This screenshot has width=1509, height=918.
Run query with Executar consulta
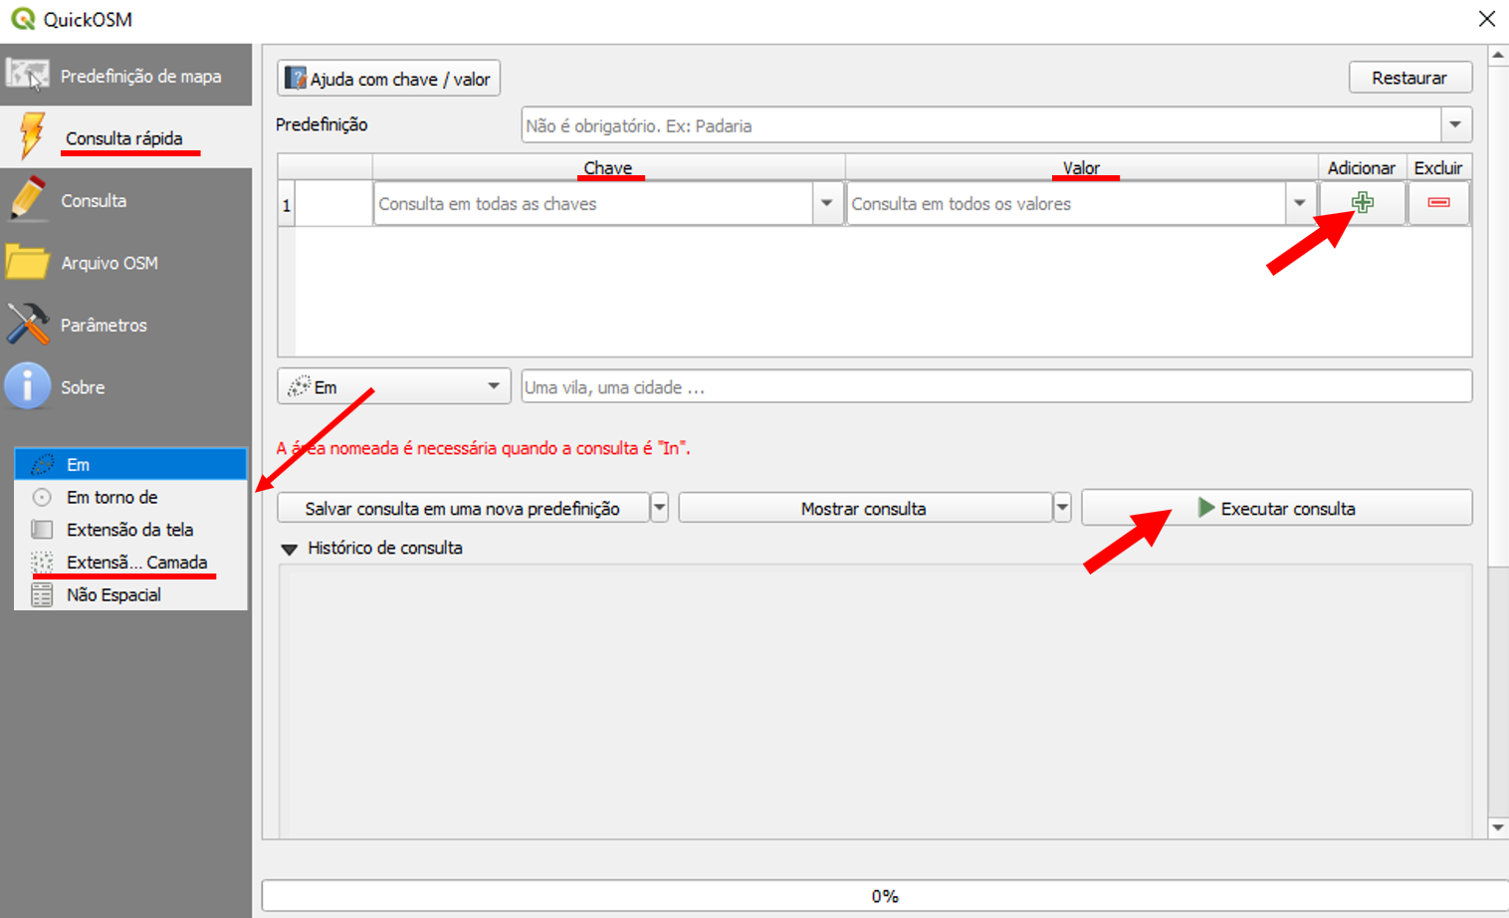point(1276,509)
